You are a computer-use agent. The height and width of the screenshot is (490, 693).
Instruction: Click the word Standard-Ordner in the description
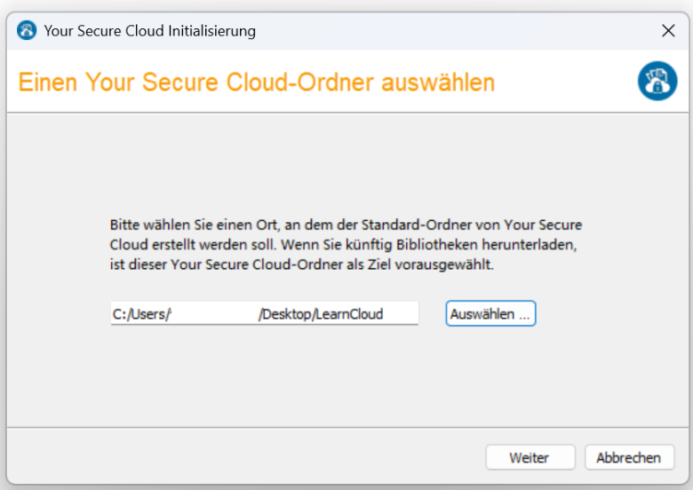[x=410, y=225]
